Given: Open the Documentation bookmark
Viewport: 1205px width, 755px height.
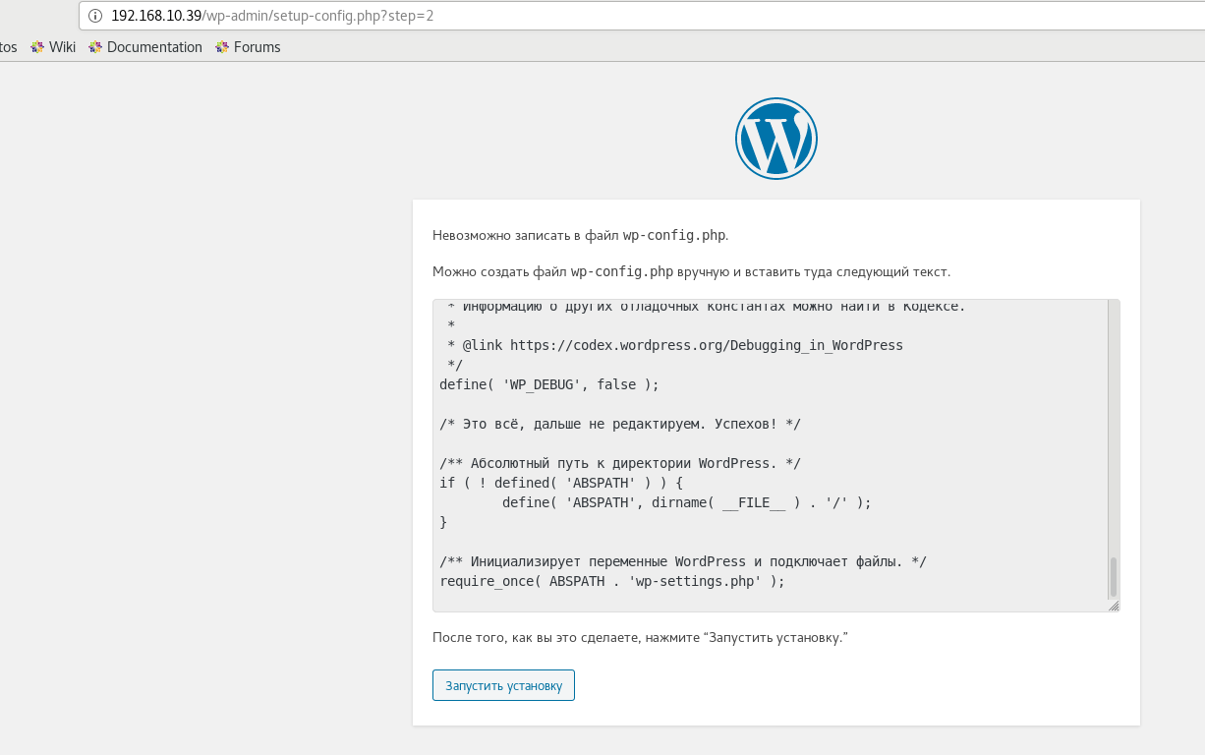Looking at the screenshot, I should coord(145,47).
